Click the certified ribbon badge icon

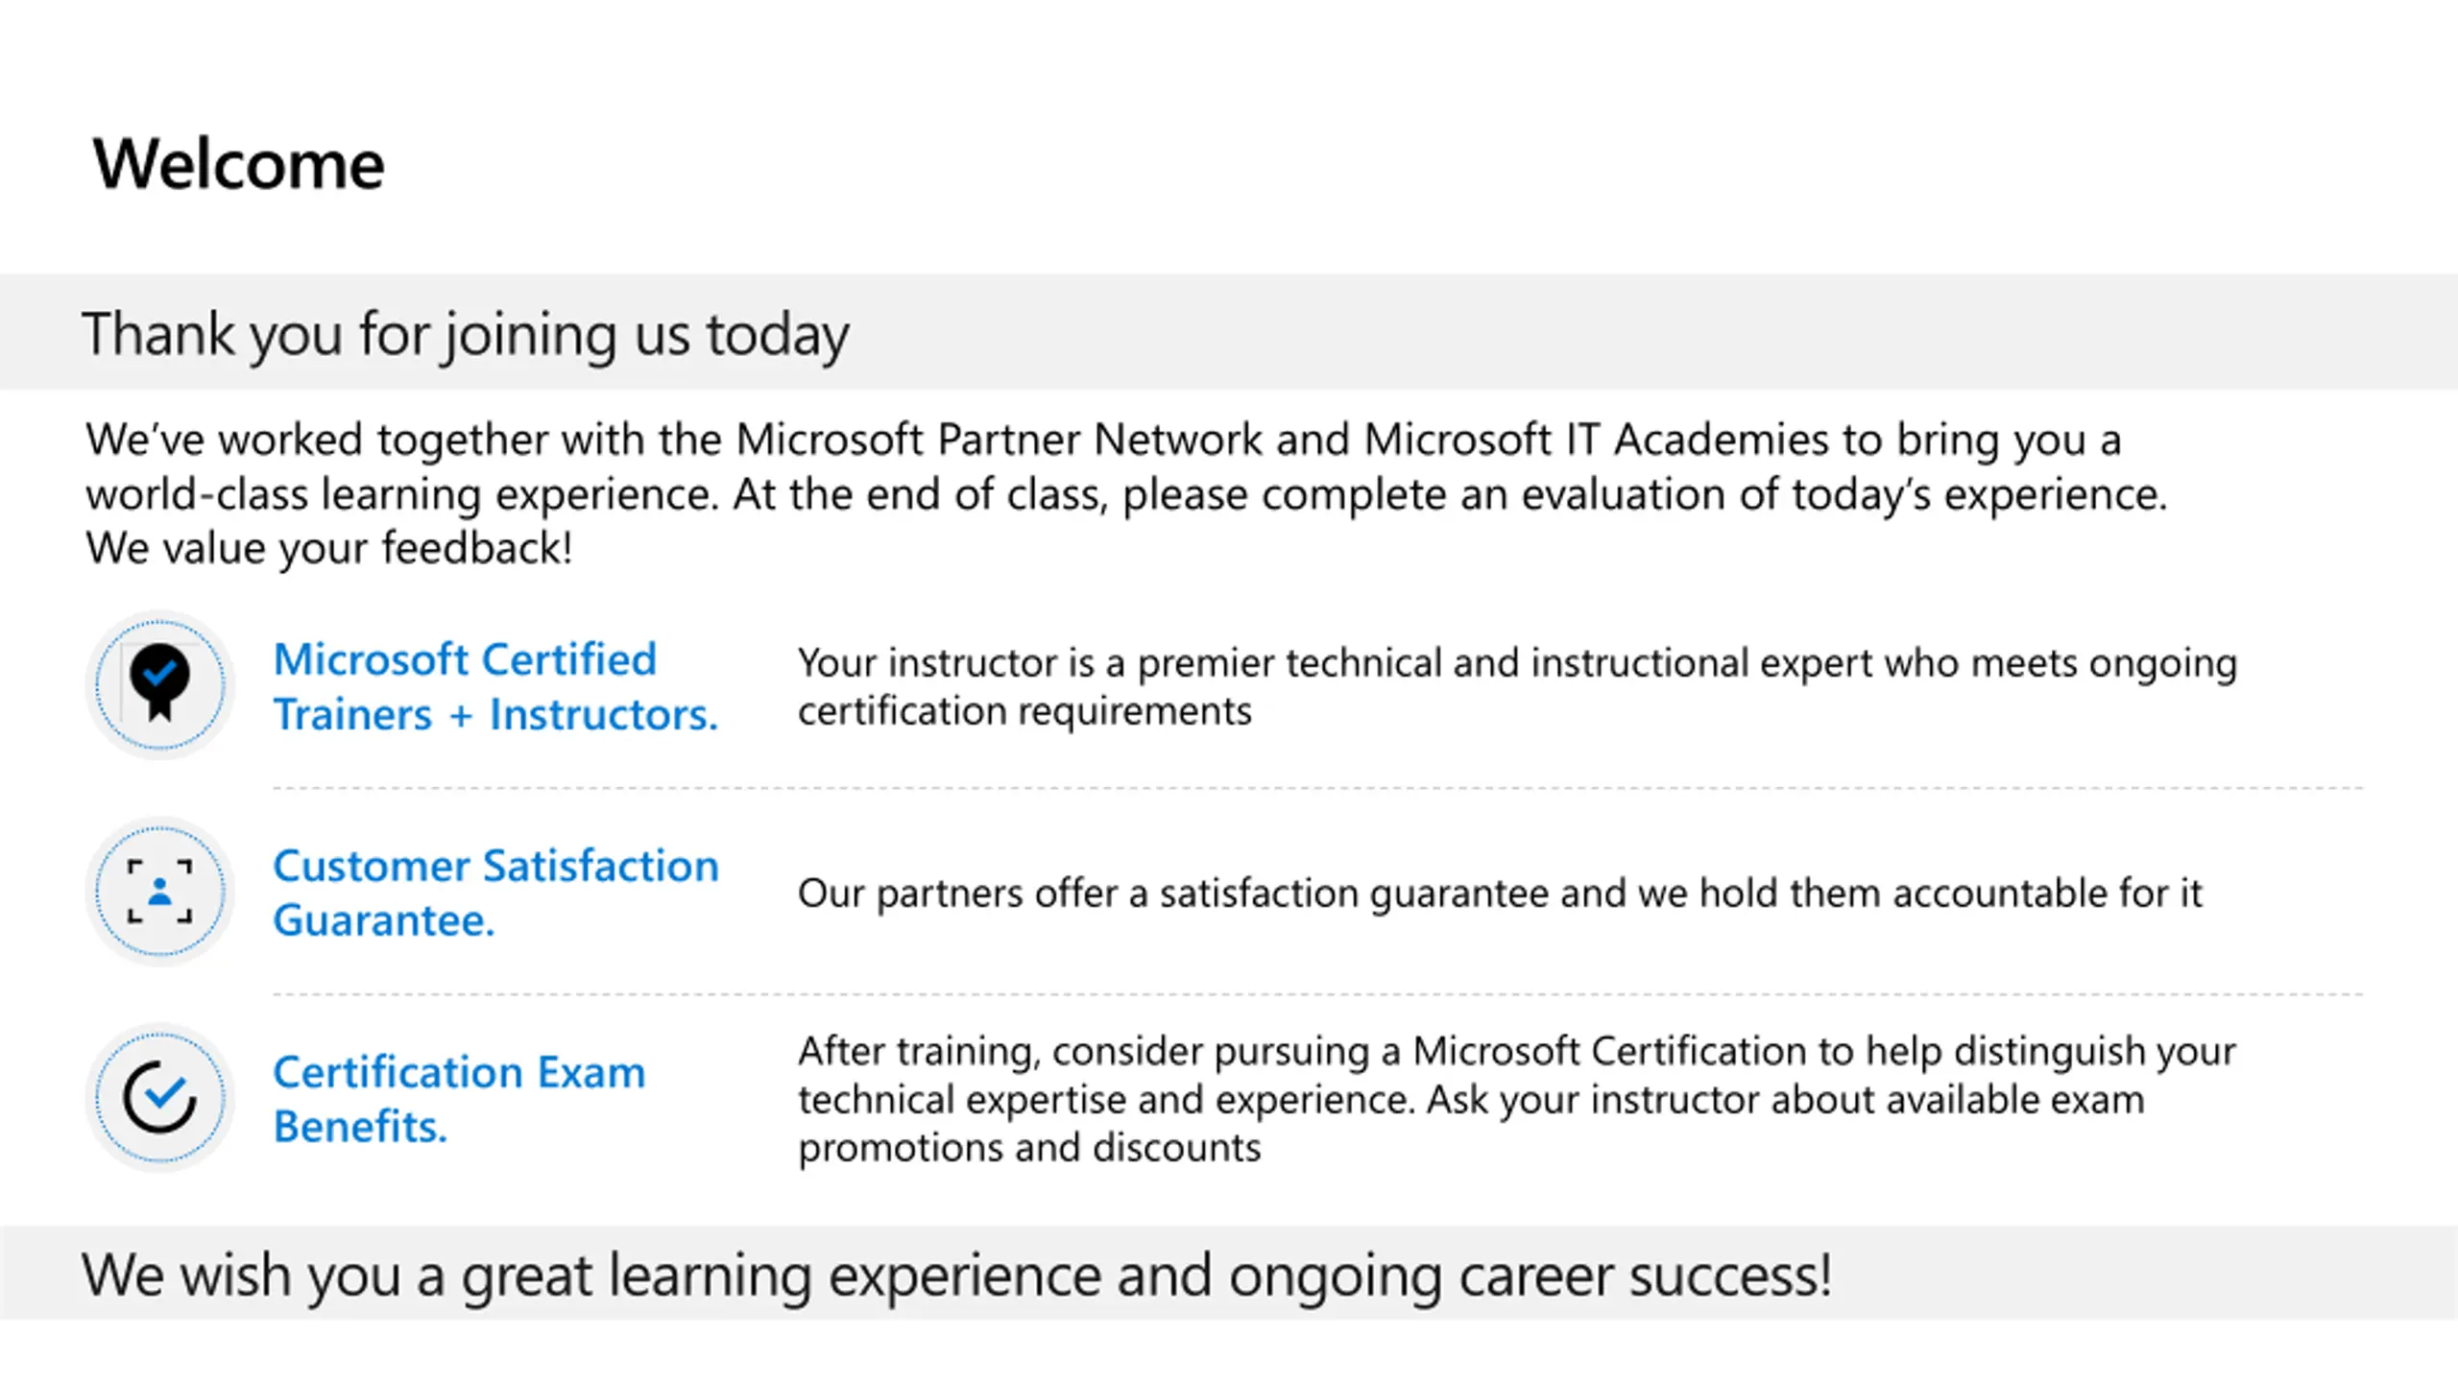[160, 684]
